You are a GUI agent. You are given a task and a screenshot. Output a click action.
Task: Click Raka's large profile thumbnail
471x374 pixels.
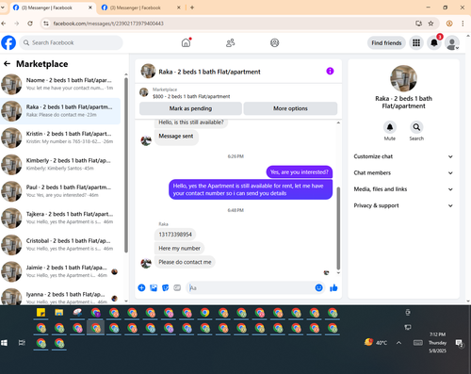(403, 78)
